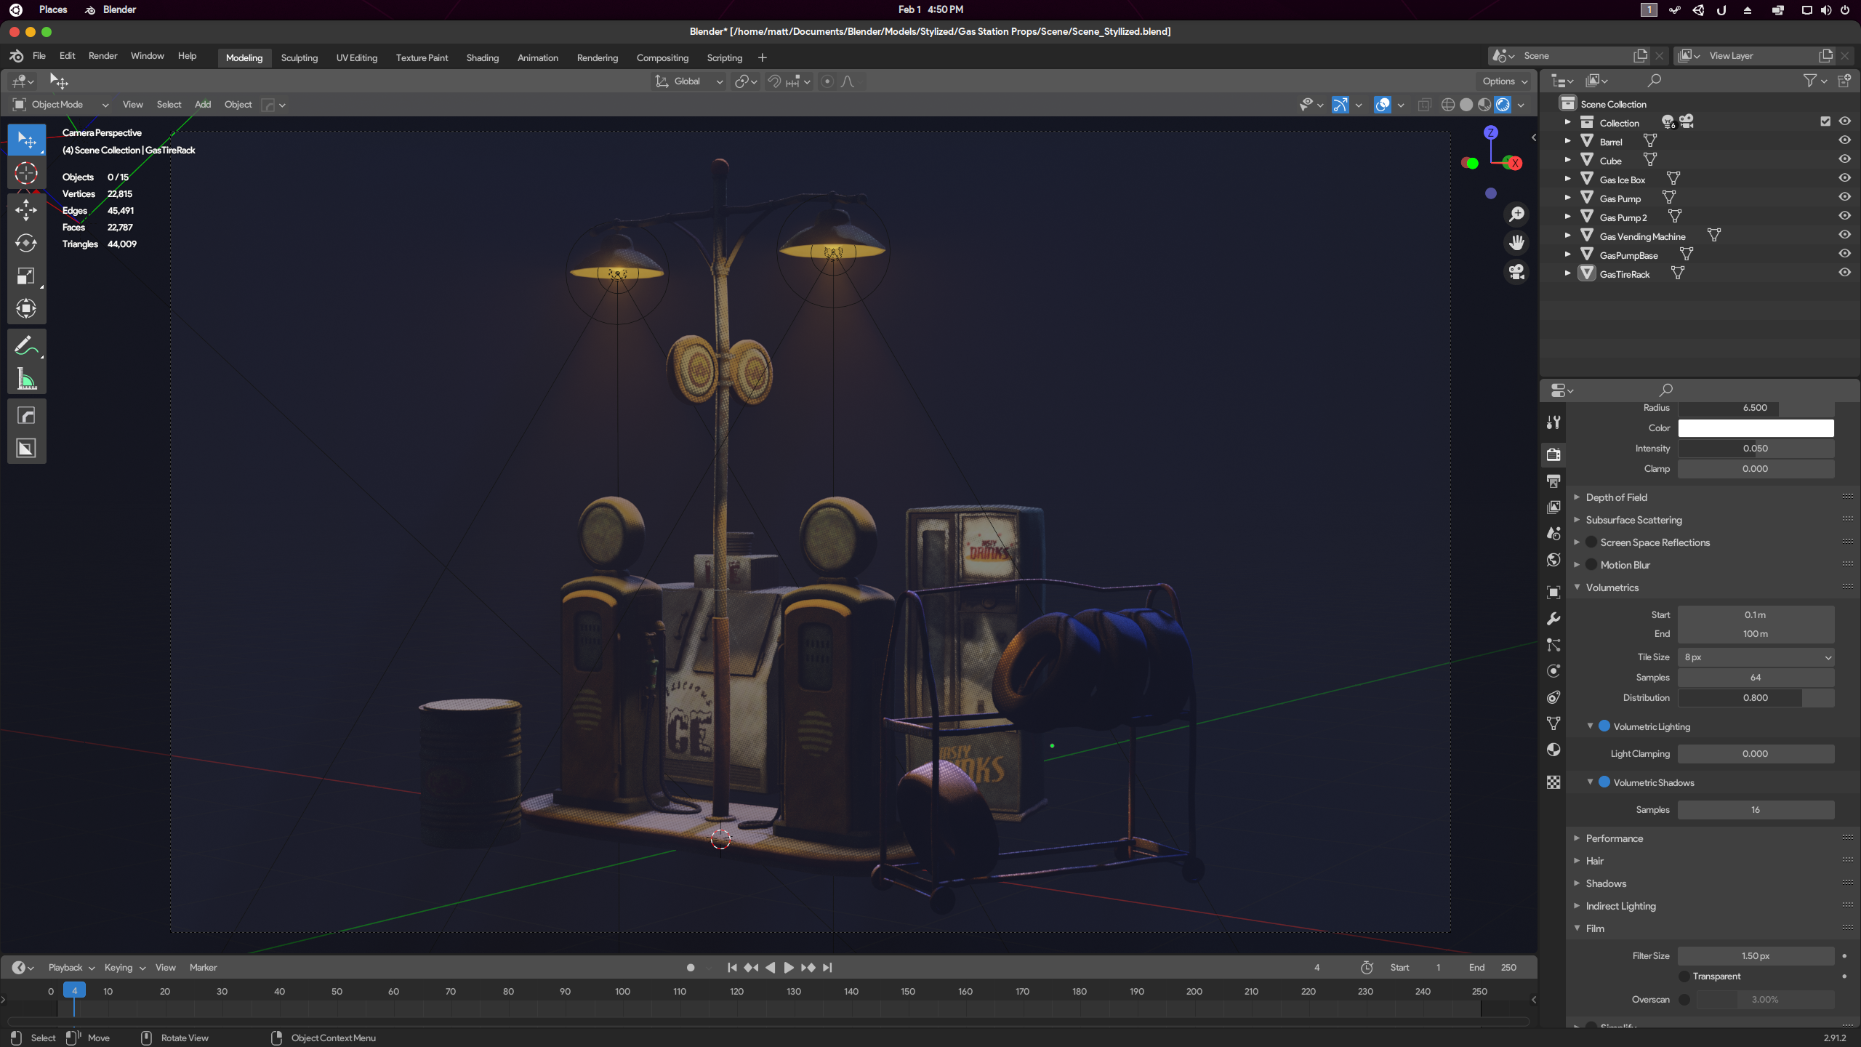The height and width of the screenshot is (1047, 1861).
Task: Hide the Barrel object in outliner
Action: pyautogui.click(x=1844, y=140)
